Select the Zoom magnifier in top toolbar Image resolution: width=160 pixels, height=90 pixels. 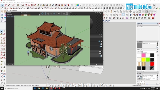click(53, 5)
